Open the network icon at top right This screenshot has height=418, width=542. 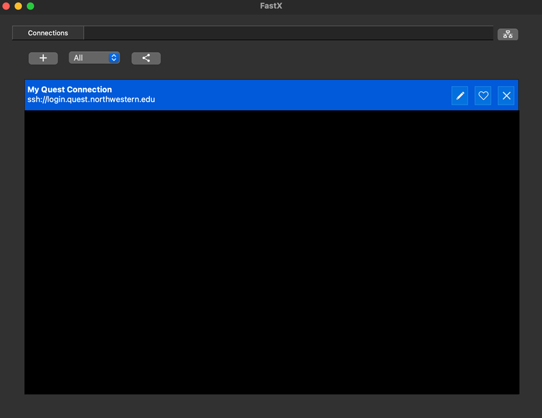[x=508, y=34]
